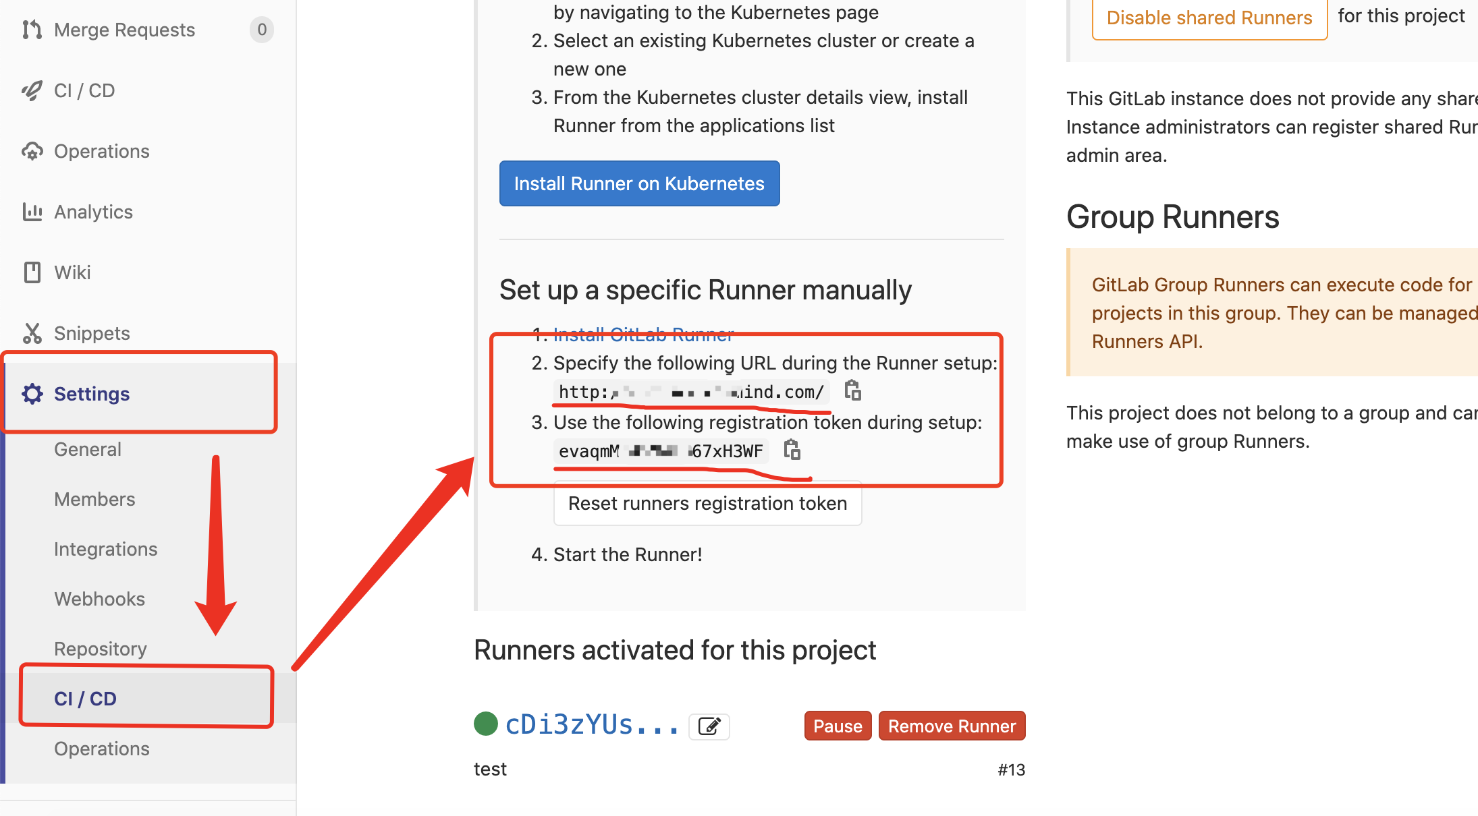Copy the registration token with clipboard icon
1478x816 pixels.
[792, 450]
